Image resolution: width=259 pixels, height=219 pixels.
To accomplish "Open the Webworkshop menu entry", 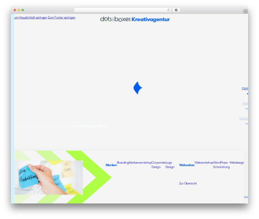I will click(204, 163).
